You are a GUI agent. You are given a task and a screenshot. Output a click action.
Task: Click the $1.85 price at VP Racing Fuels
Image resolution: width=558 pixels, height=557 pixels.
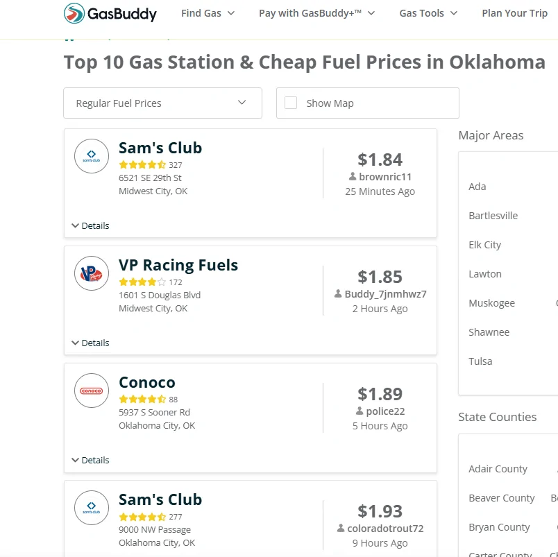point(380,277)
